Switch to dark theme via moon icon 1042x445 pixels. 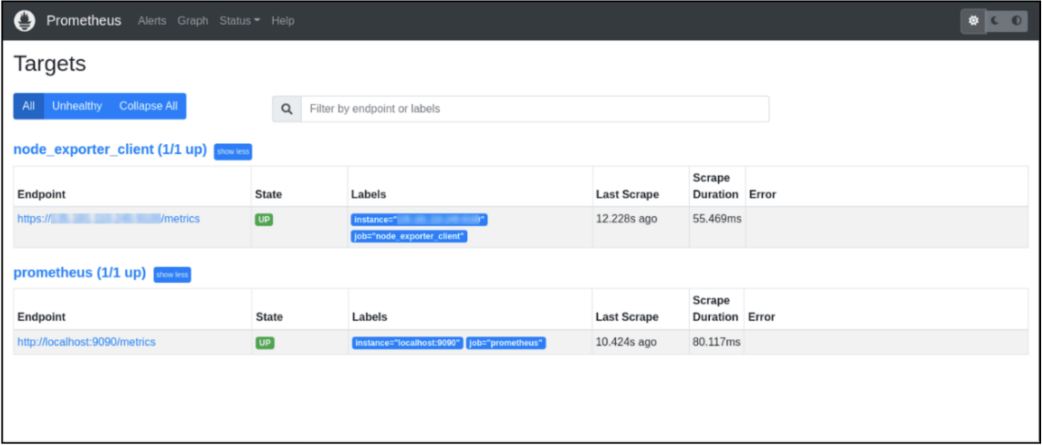(995, 21)
